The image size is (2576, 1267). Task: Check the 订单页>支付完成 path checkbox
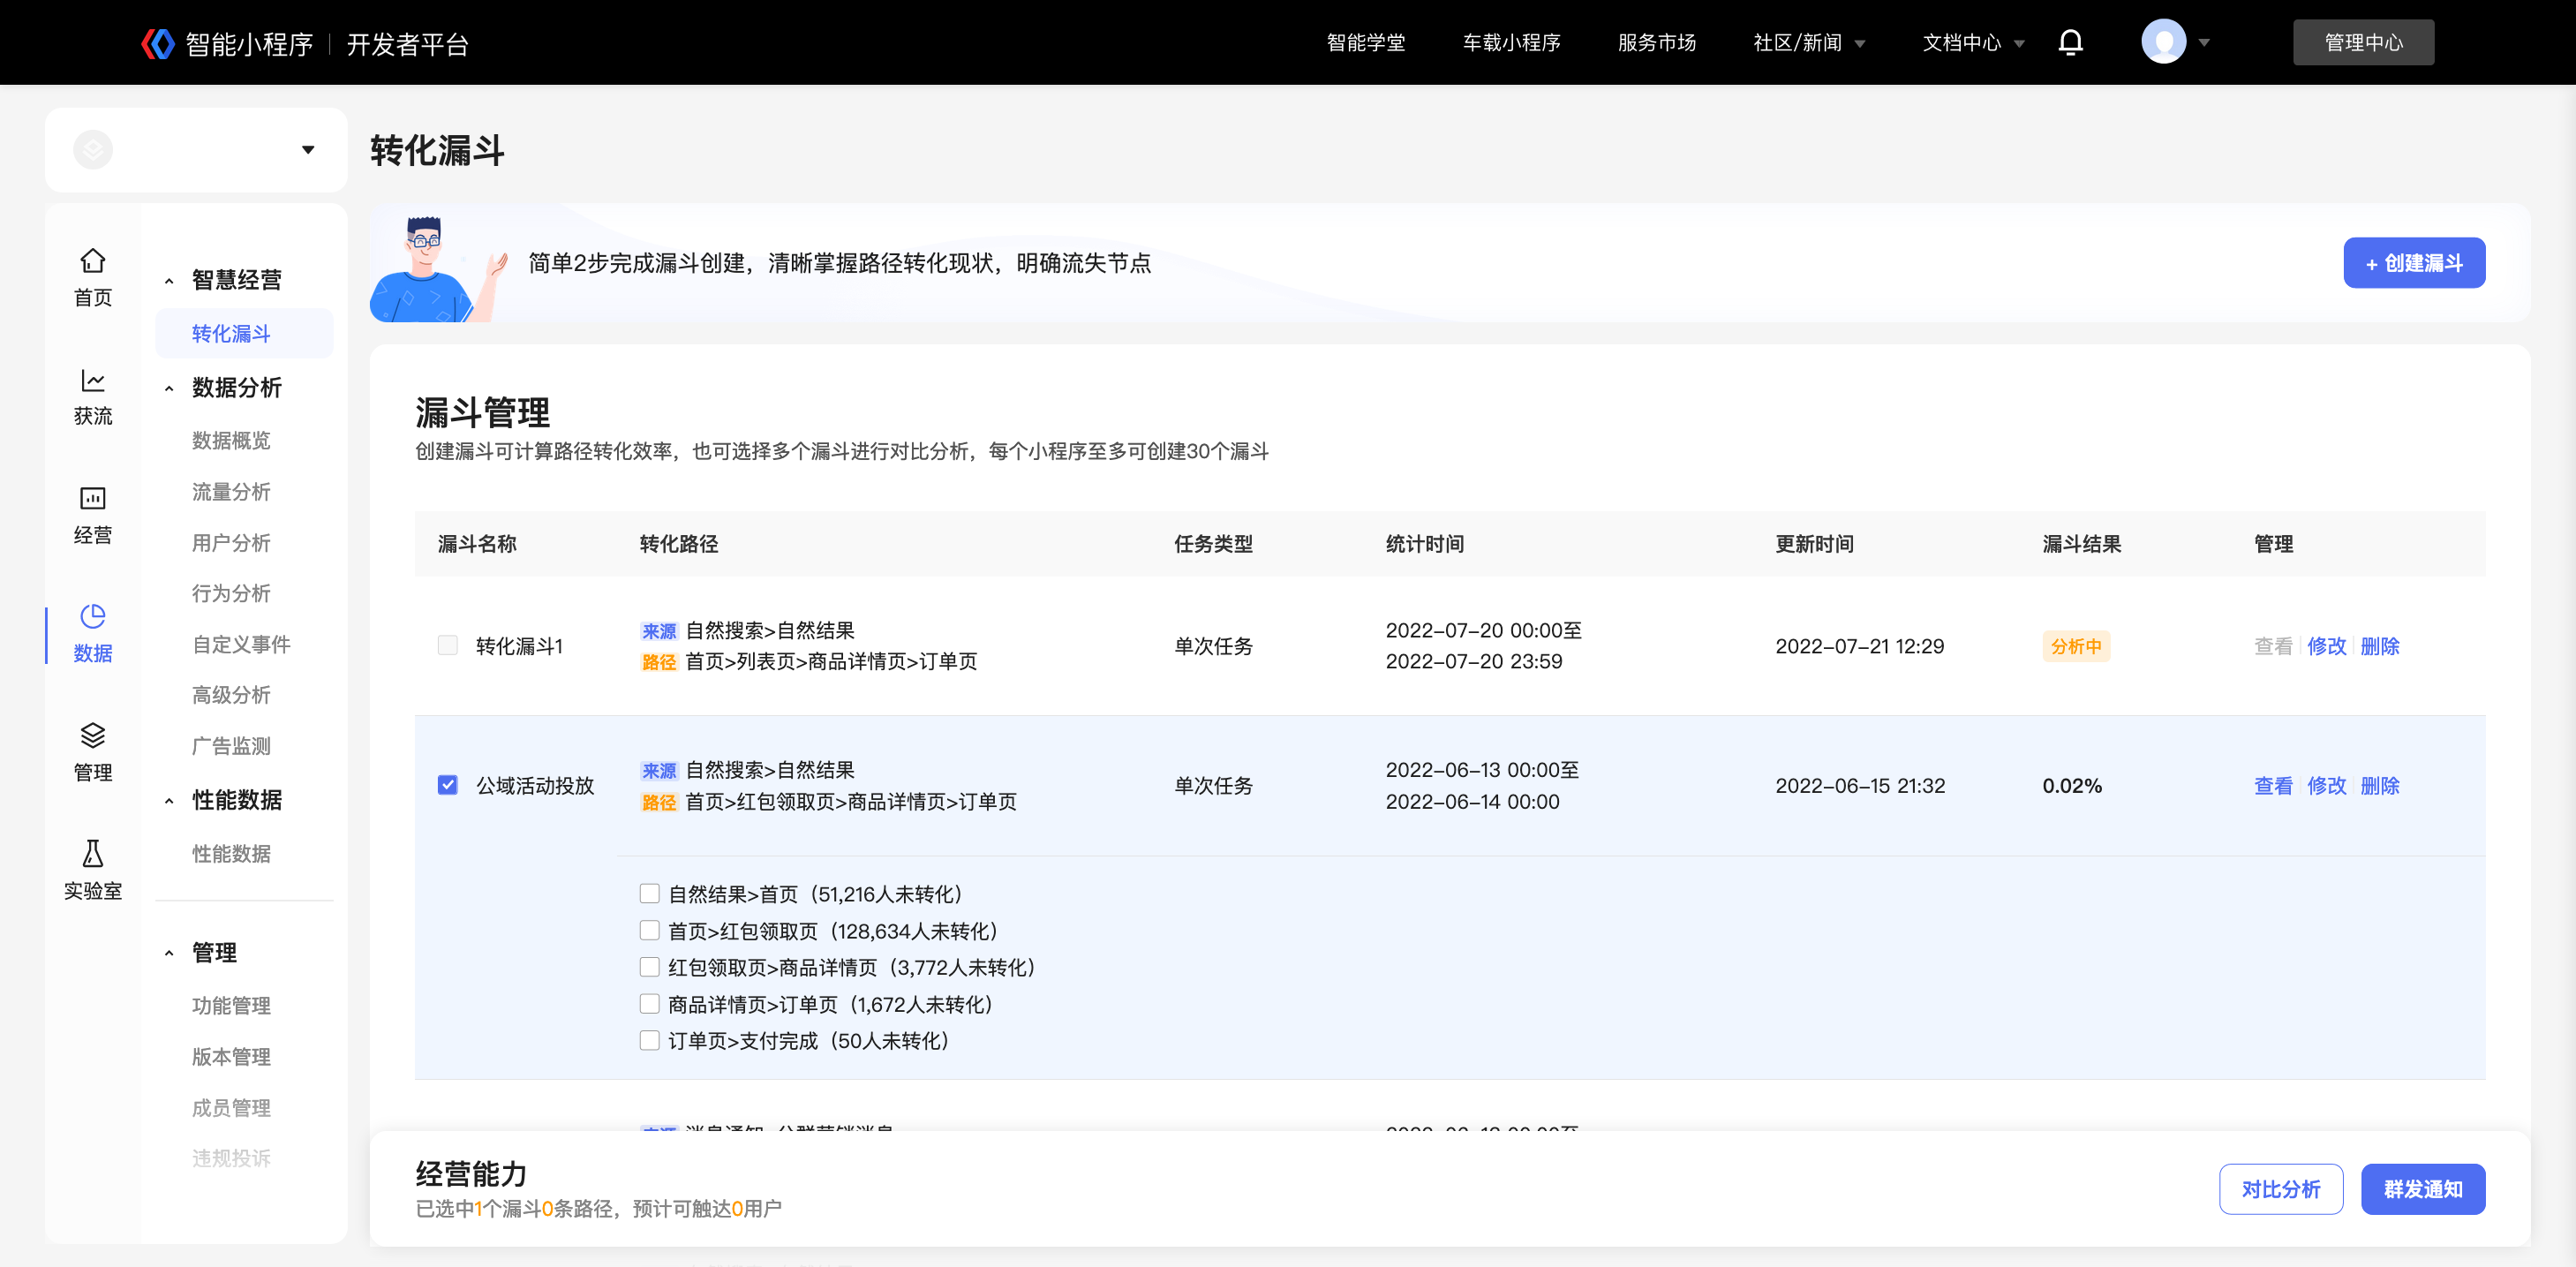coord(650,1040)
